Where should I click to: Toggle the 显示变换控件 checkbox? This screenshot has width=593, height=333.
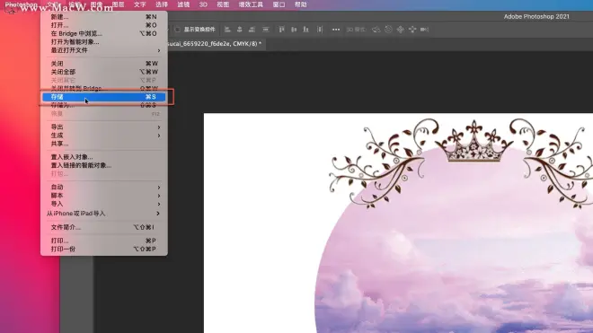177,30
